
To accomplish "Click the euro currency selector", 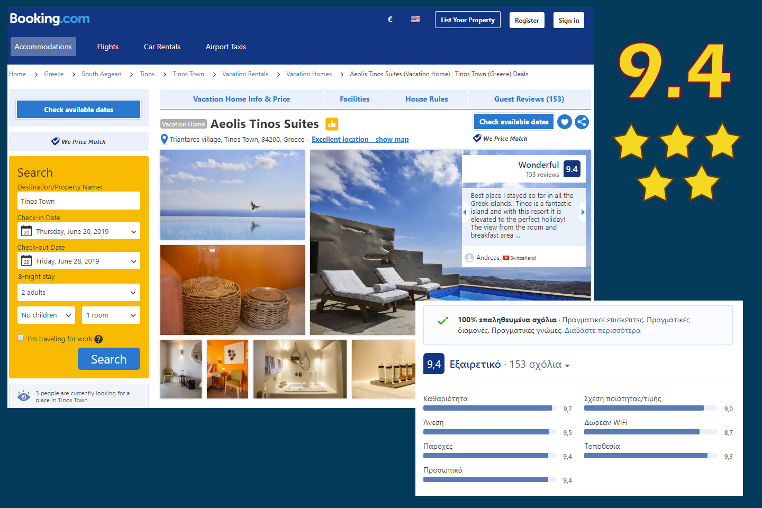I will 390,20.
